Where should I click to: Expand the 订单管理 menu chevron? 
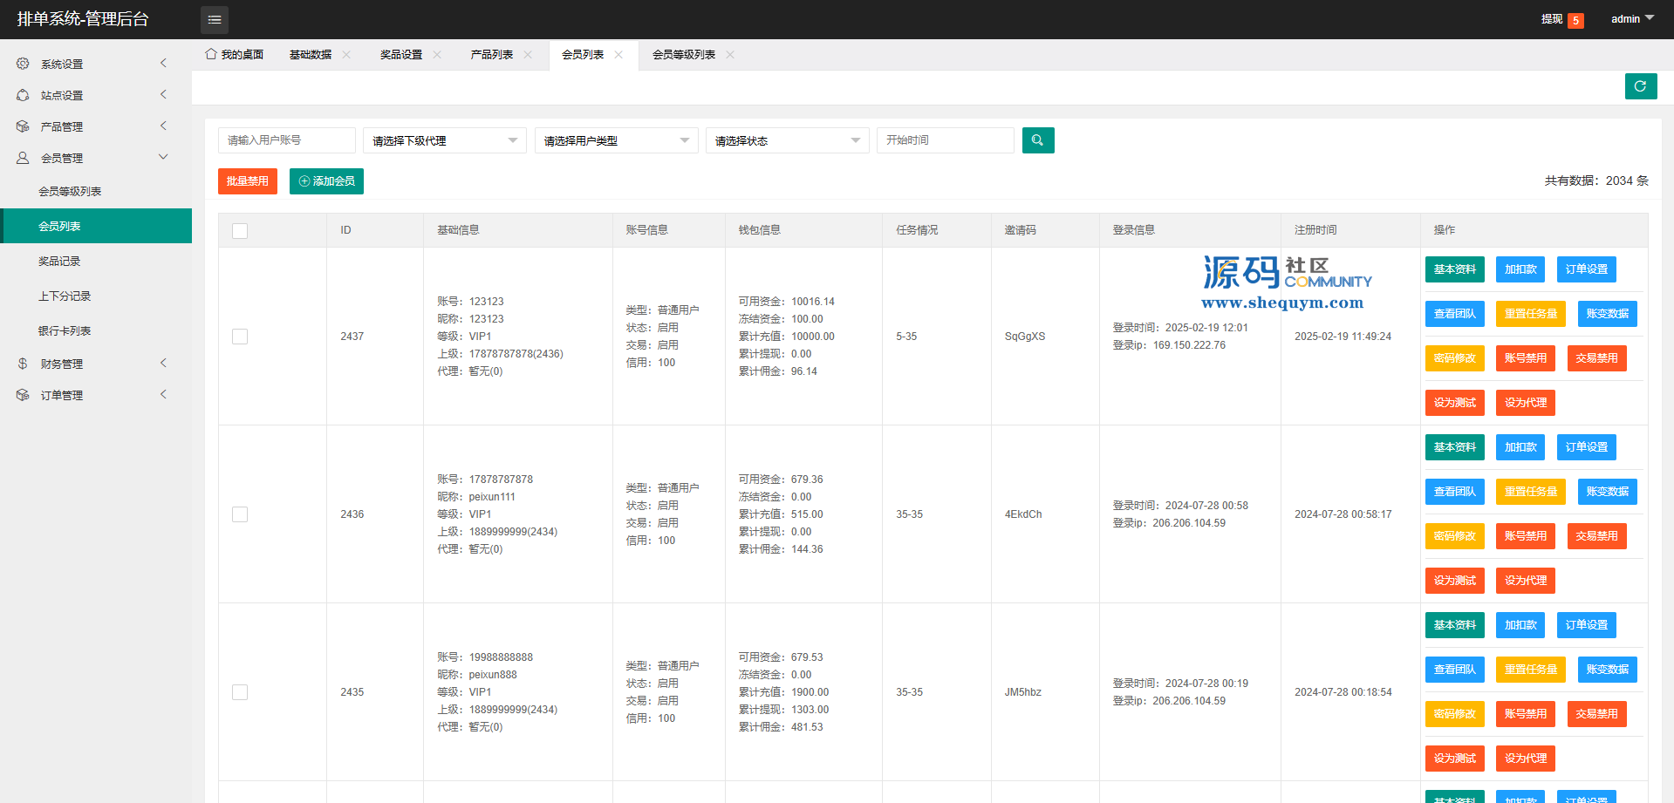point(163,394)
